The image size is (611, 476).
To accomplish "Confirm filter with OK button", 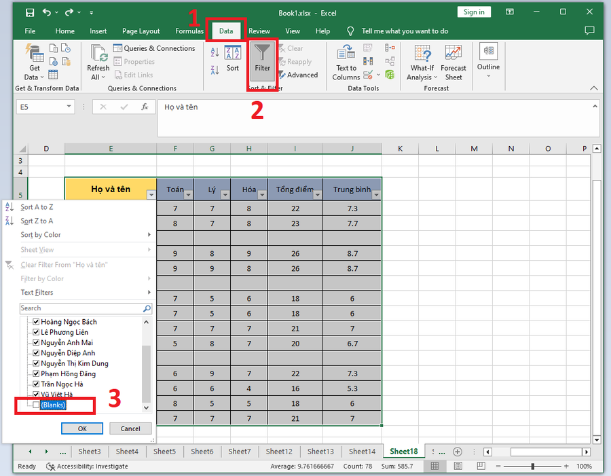I will coord(82,428).
